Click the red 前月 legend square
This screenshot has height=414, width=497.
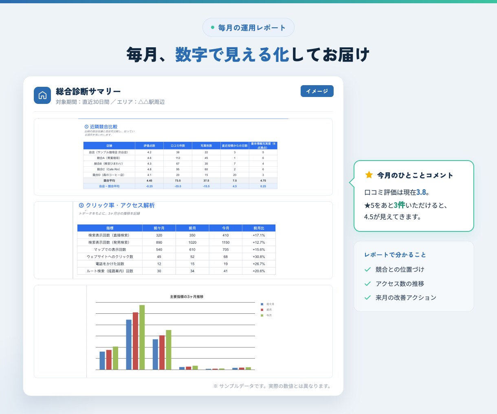point(262,310)
